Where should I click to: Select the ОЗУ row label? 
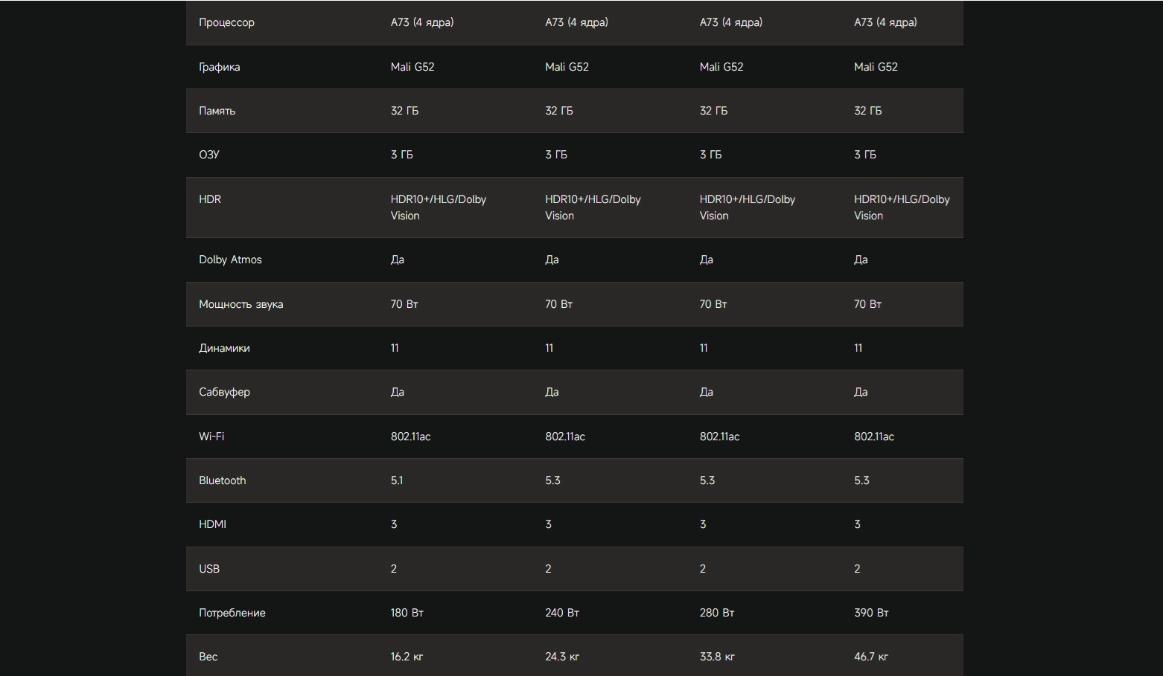tap(209, 155)
